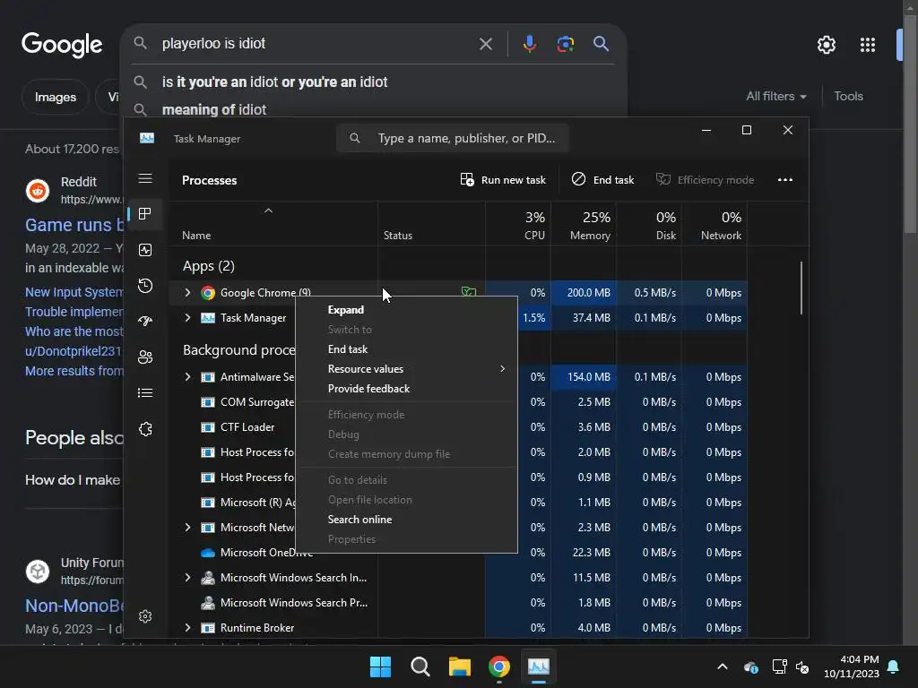The image size is (918, 688).
Task: Open Google apps grid
Action: tap(868, 45)
